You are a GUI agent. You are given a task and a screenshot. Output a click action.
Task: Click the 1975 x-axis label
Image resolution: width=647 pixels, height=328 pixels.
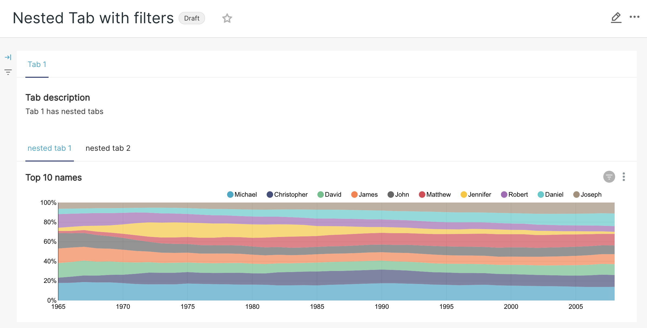(x=188, y=307)
